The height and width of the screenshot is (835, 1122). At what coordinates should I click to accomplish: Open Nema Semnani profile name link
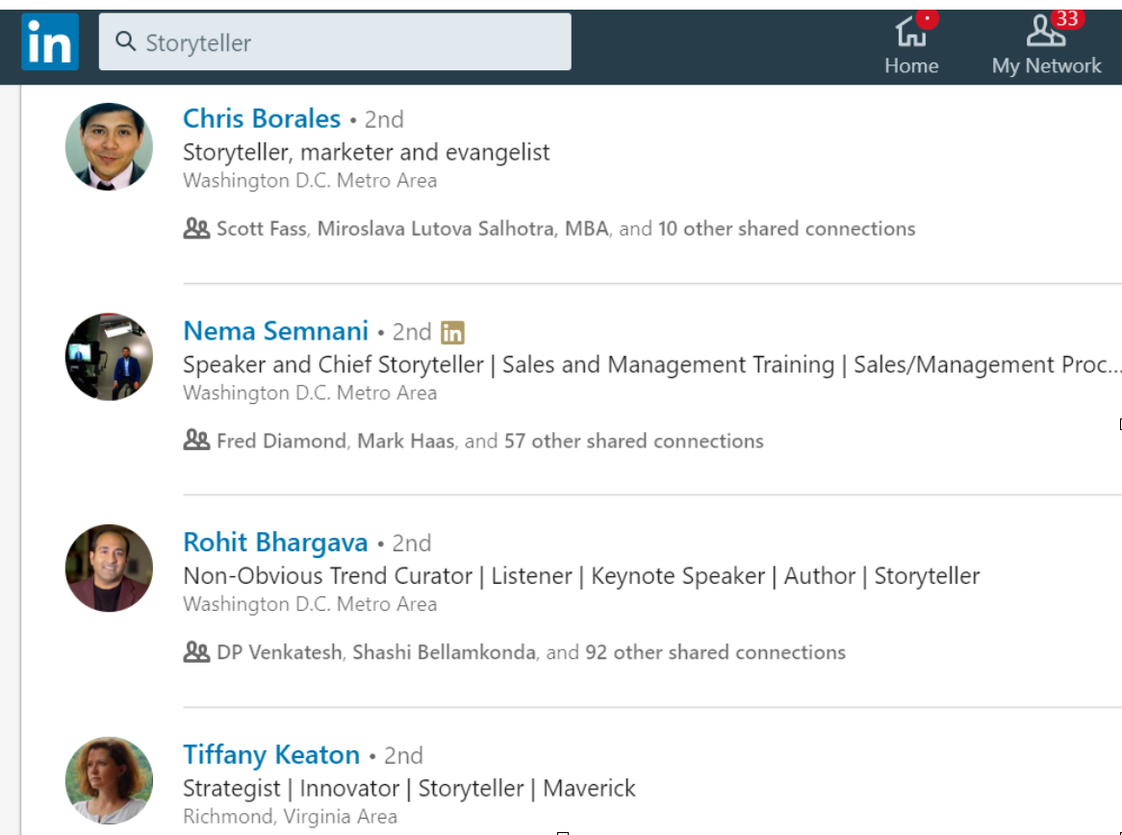[275, 331]
